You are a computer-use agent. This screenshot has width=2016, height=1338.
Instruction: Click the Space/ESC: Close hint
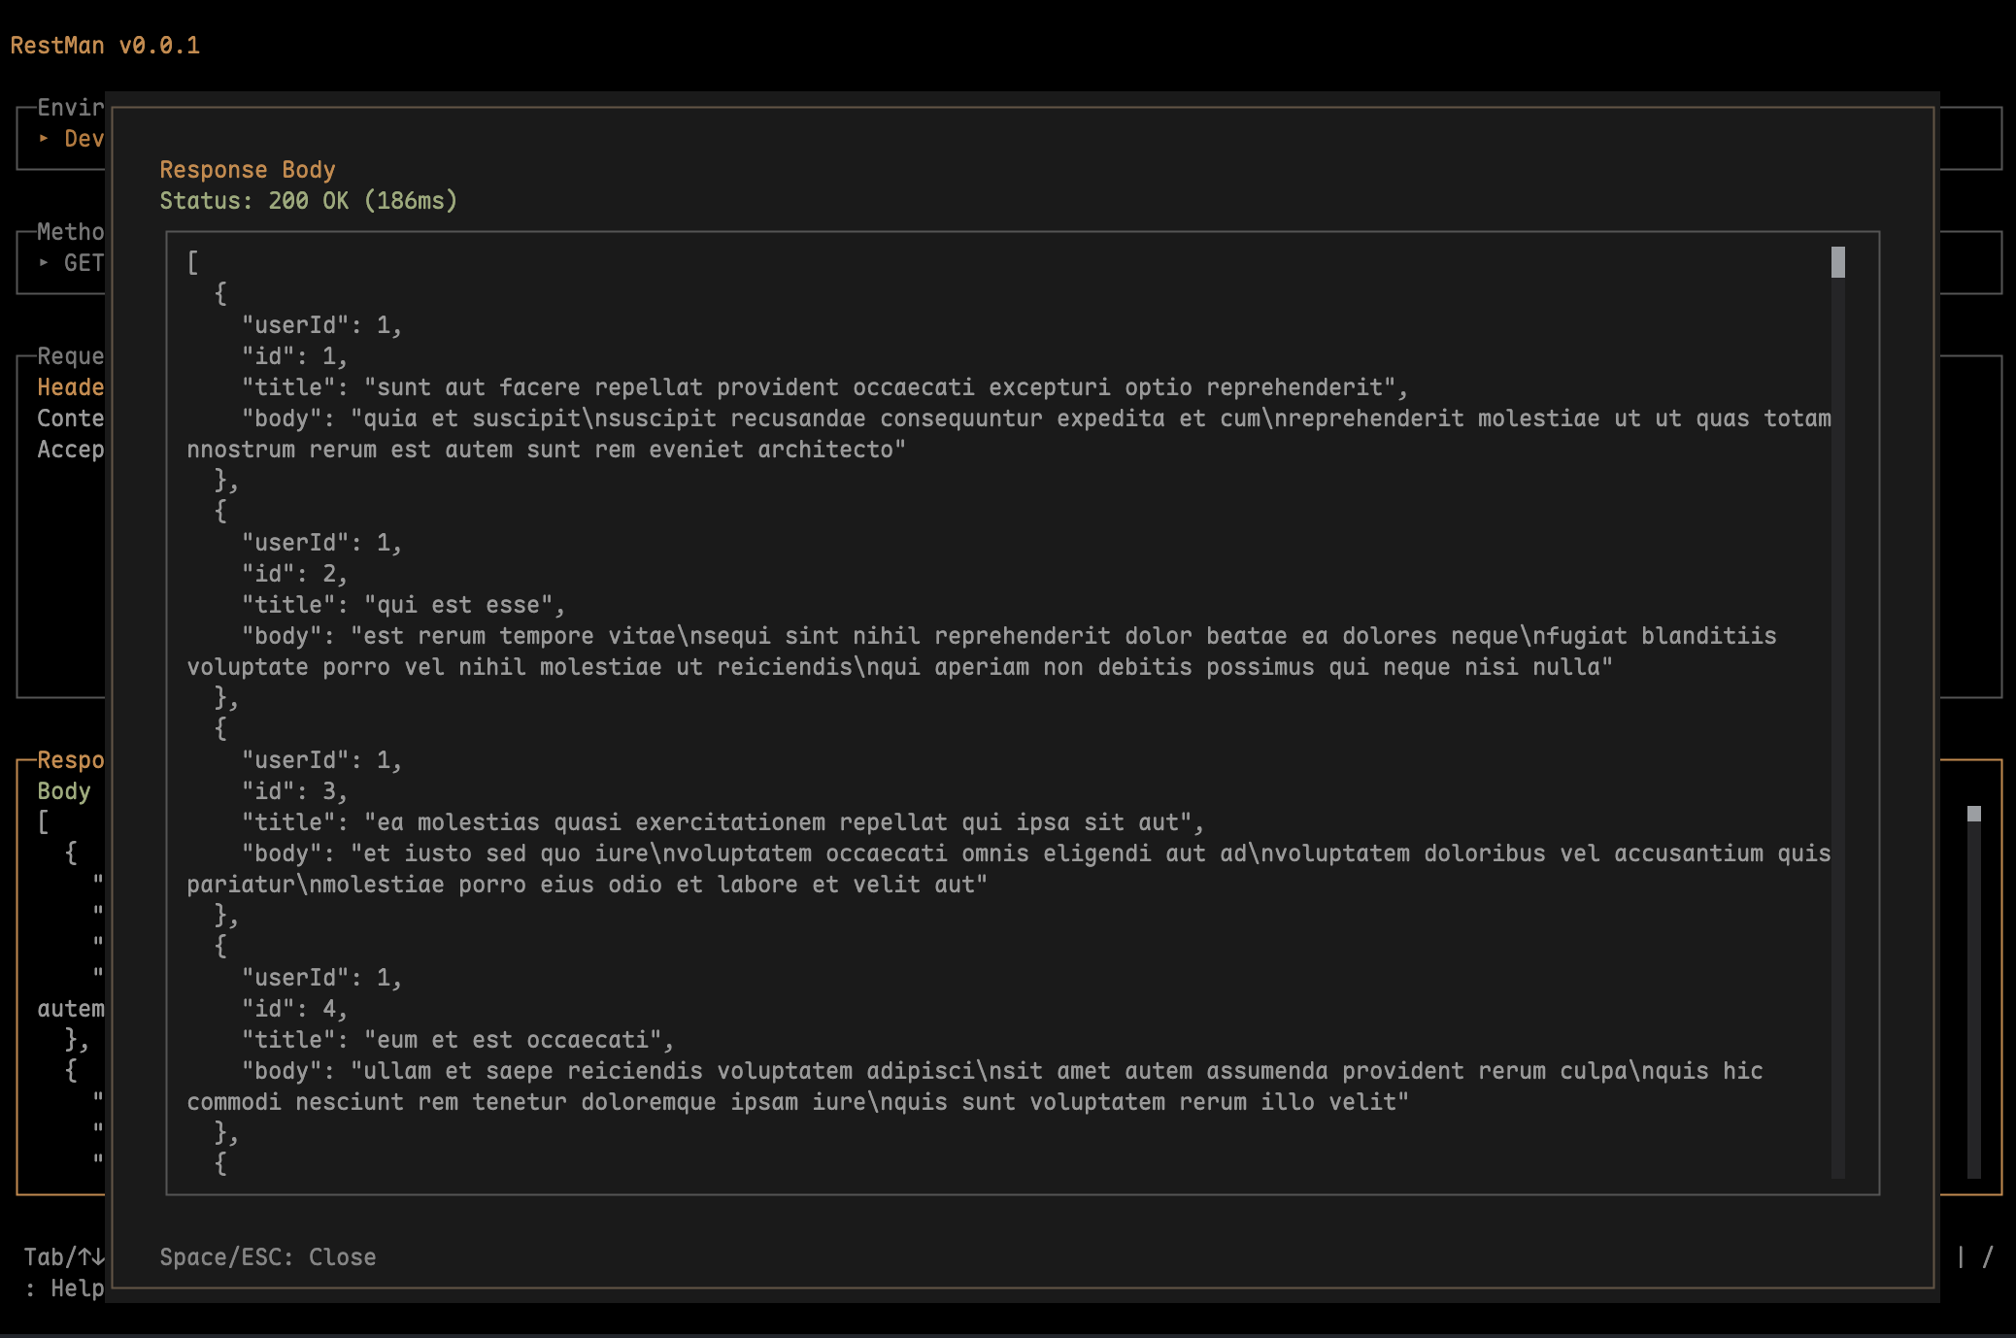click(x=267, y=1257)
